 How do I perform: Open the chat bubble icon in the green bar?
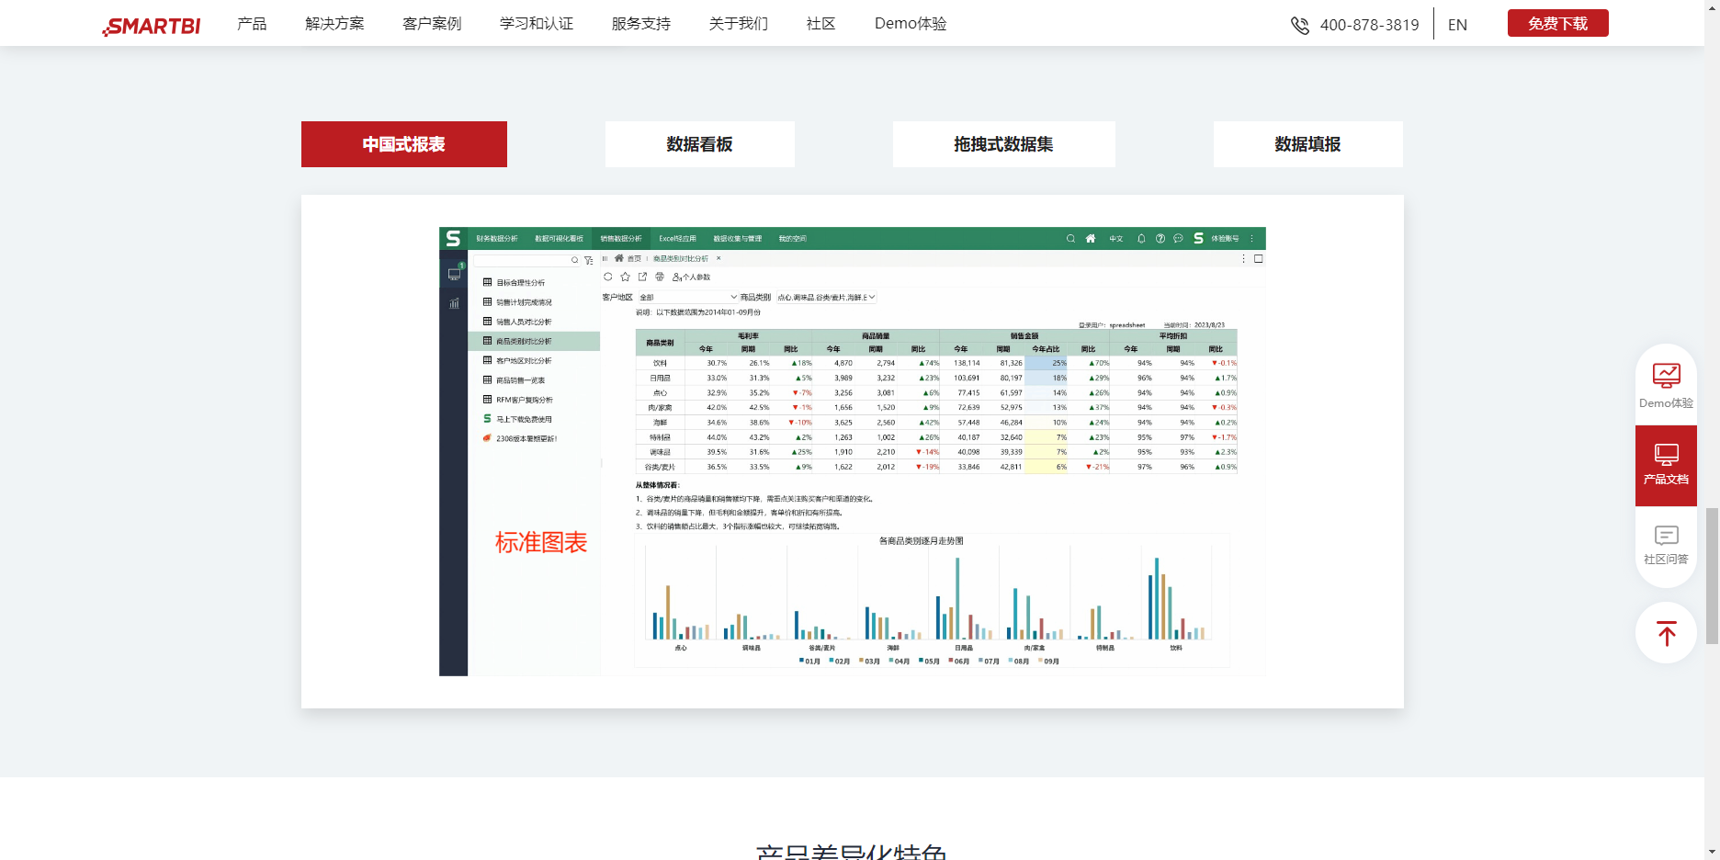(x=1176, y=238)
